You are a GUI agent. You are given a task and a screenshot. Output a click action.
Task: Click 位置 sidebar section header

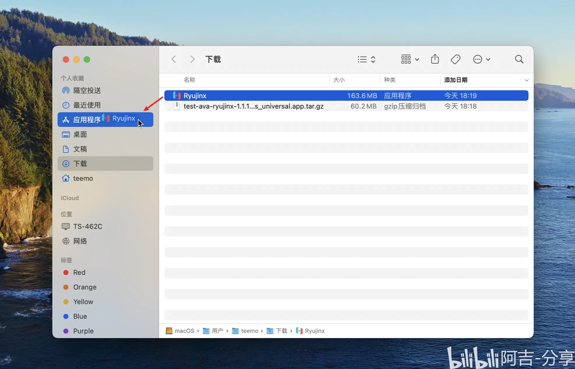67,214
